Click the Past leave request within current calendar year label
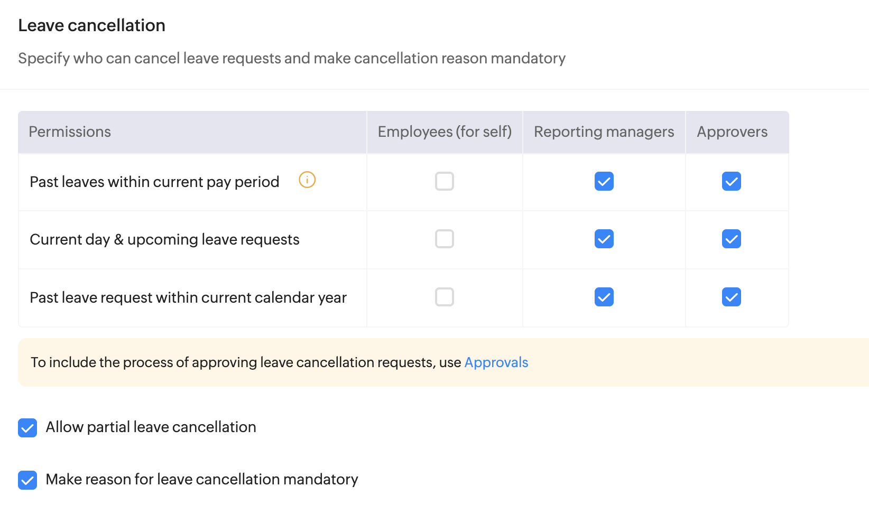The width and height of the screenshot is (869, 505). pos(188,298)
